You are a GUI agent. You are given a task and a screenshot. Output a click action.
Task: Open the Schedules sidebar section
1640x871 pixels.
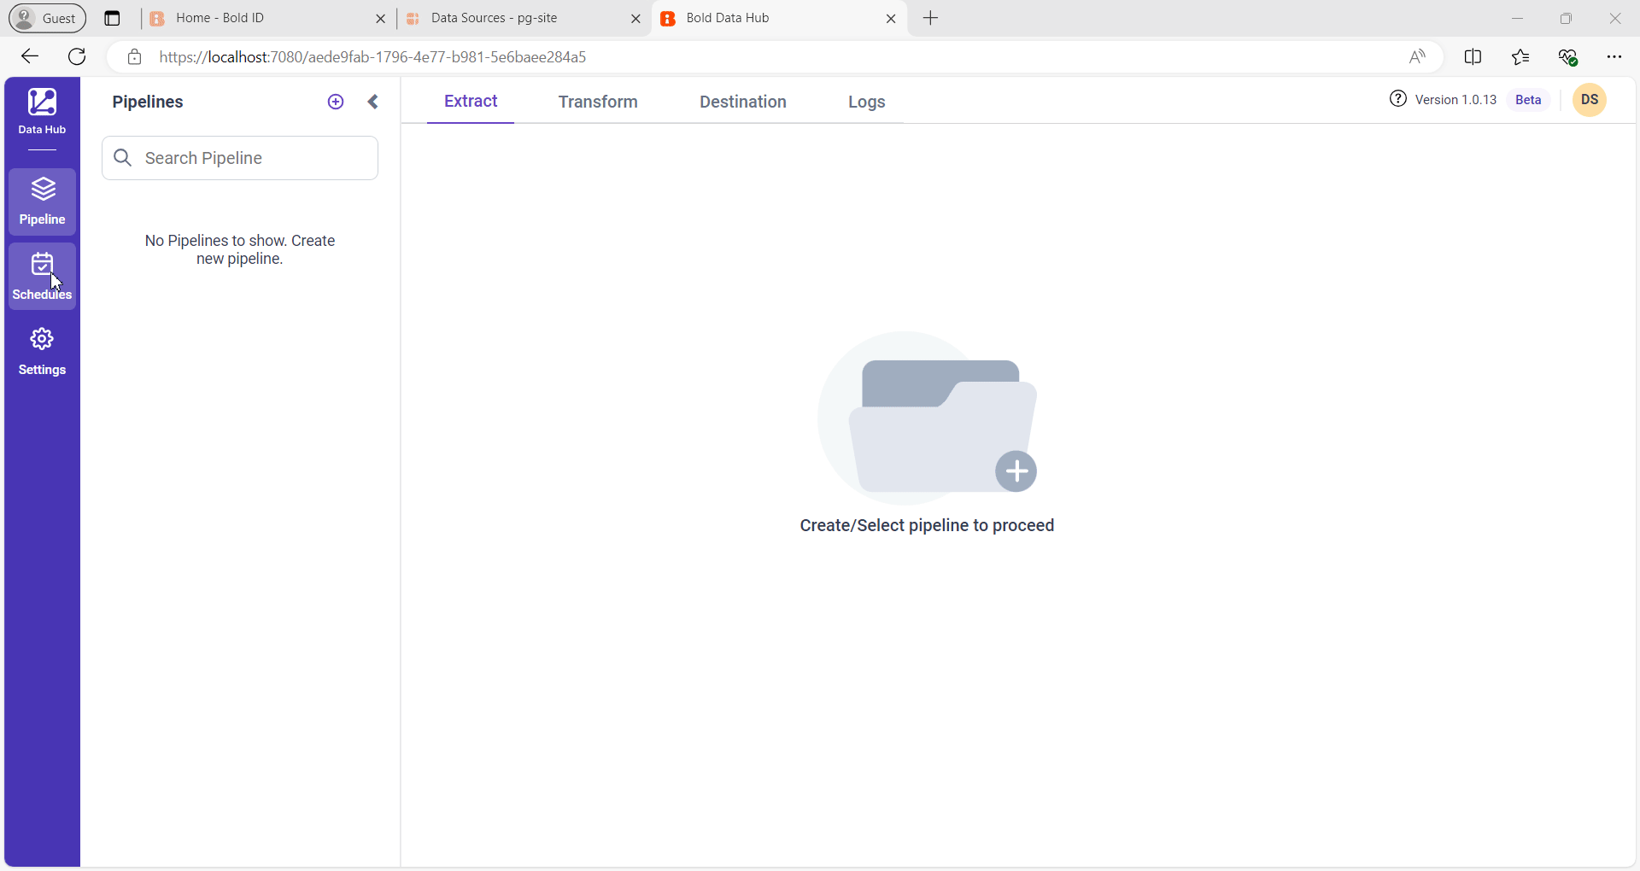coord(43,276)
